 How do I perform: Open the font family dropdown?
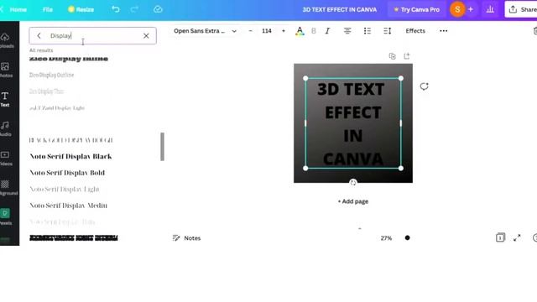click(x=205, y=31)
